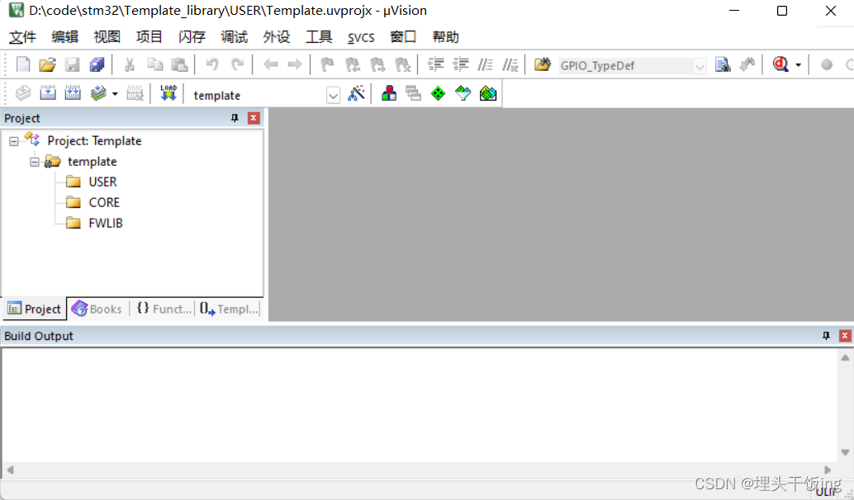Image resolution: width=854 pixels, height=500 pixels.
Task: Click the Select Software Packs icon
Action: tap(463, 93)
